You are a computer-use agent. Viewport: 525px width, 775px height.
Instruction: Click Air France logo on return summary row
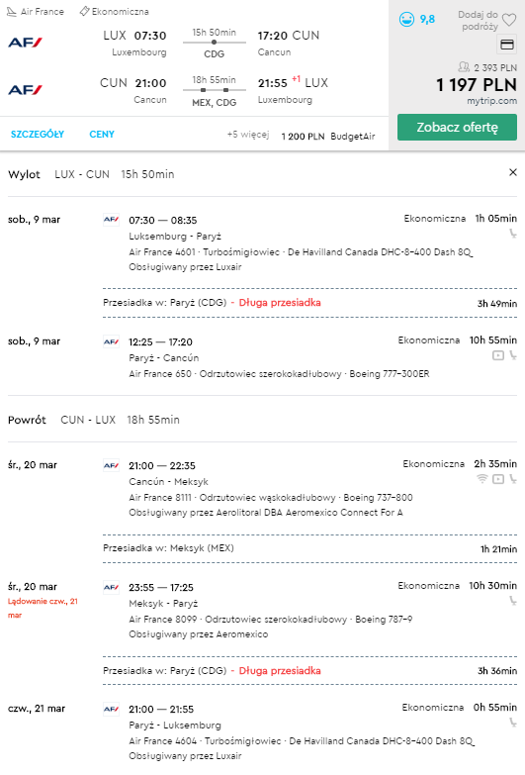(x=25, y=90)
